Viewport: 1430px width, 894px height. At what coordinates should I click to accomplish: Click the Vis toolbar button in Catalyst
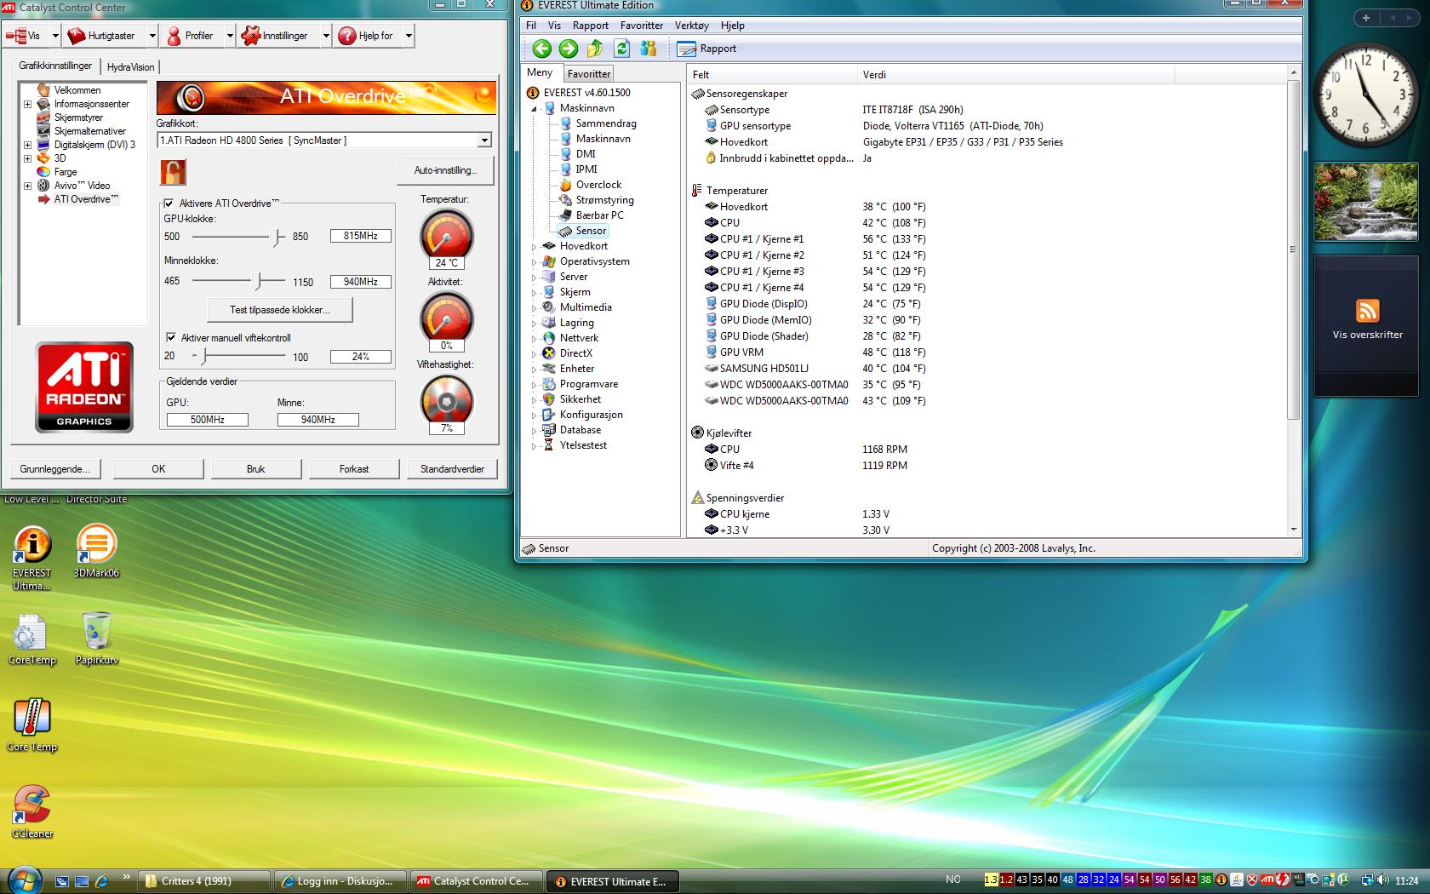pos(26,36)
